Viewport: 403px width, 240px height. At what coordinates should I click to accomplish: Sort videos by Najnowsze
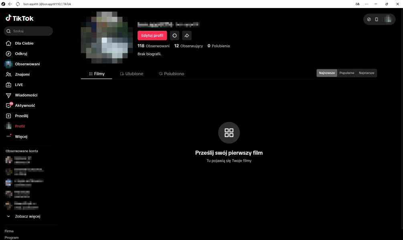click(x=327, y=73)
